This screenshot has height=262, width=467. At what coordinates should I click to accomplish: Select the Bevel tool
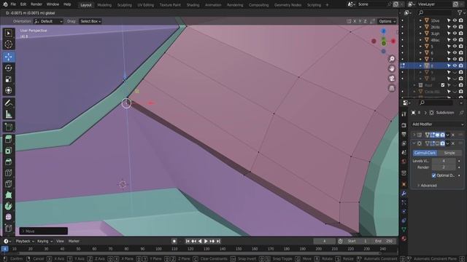coord(8,162)
